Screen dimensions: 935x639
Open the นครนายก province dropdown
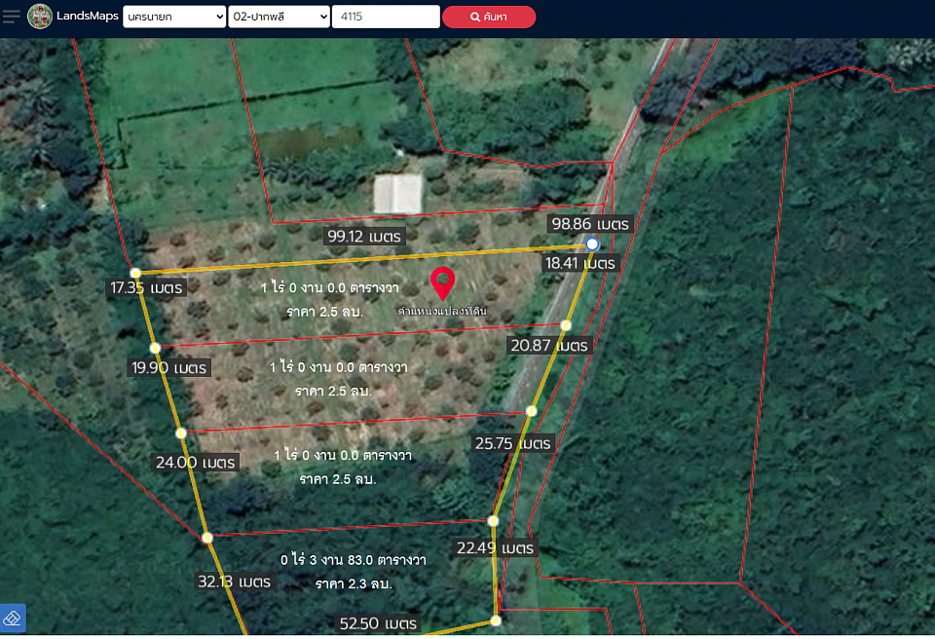pyautogui.click(x=174, y=17)
